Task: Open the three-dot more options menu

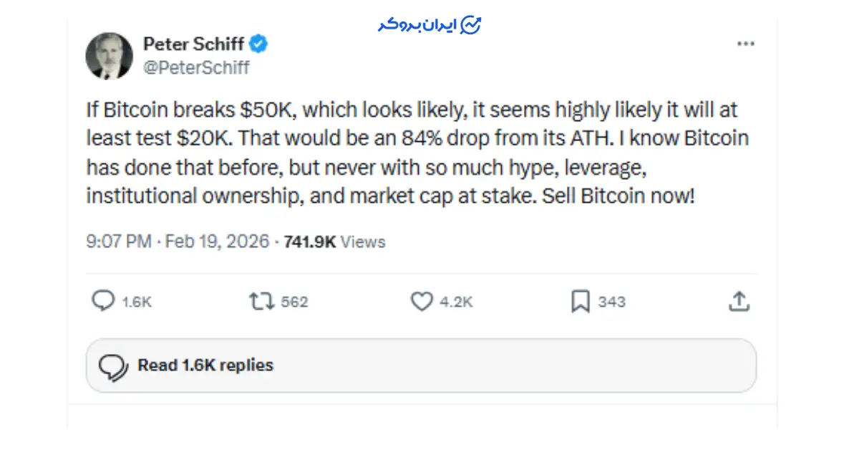Action: (746, 44)
